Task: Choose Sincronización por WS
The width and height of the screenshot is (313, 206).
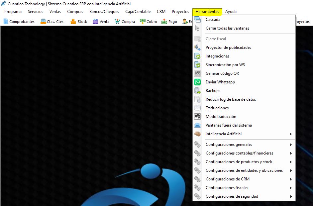Action: click(x=244, y=65)
